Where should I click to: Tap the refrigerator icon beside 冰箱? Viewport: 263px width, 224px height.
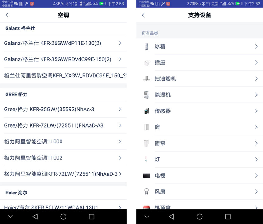146,47
